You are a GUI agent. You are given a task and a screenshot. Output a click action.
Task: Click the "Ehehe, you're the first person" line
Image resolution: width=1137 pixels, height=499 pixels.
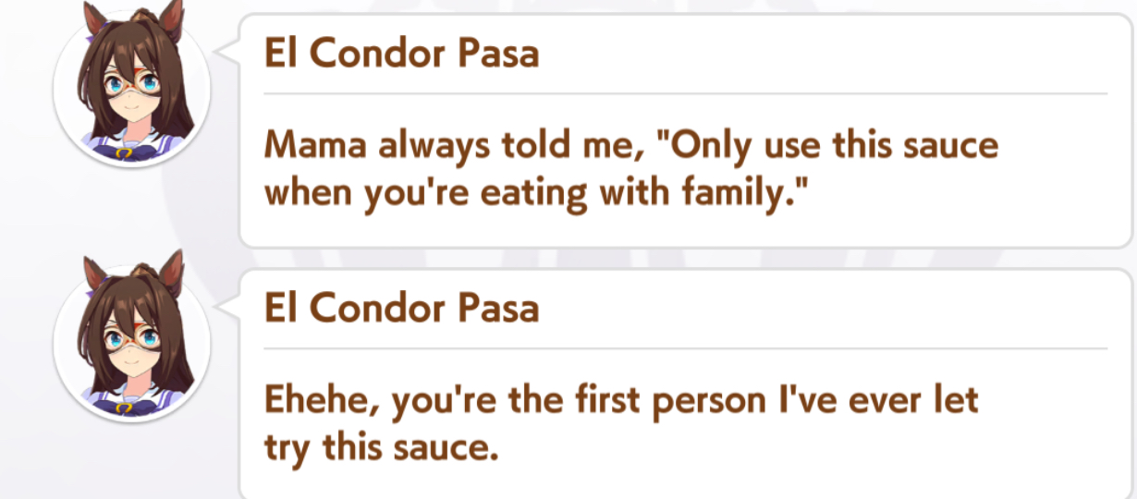[622, 401]
